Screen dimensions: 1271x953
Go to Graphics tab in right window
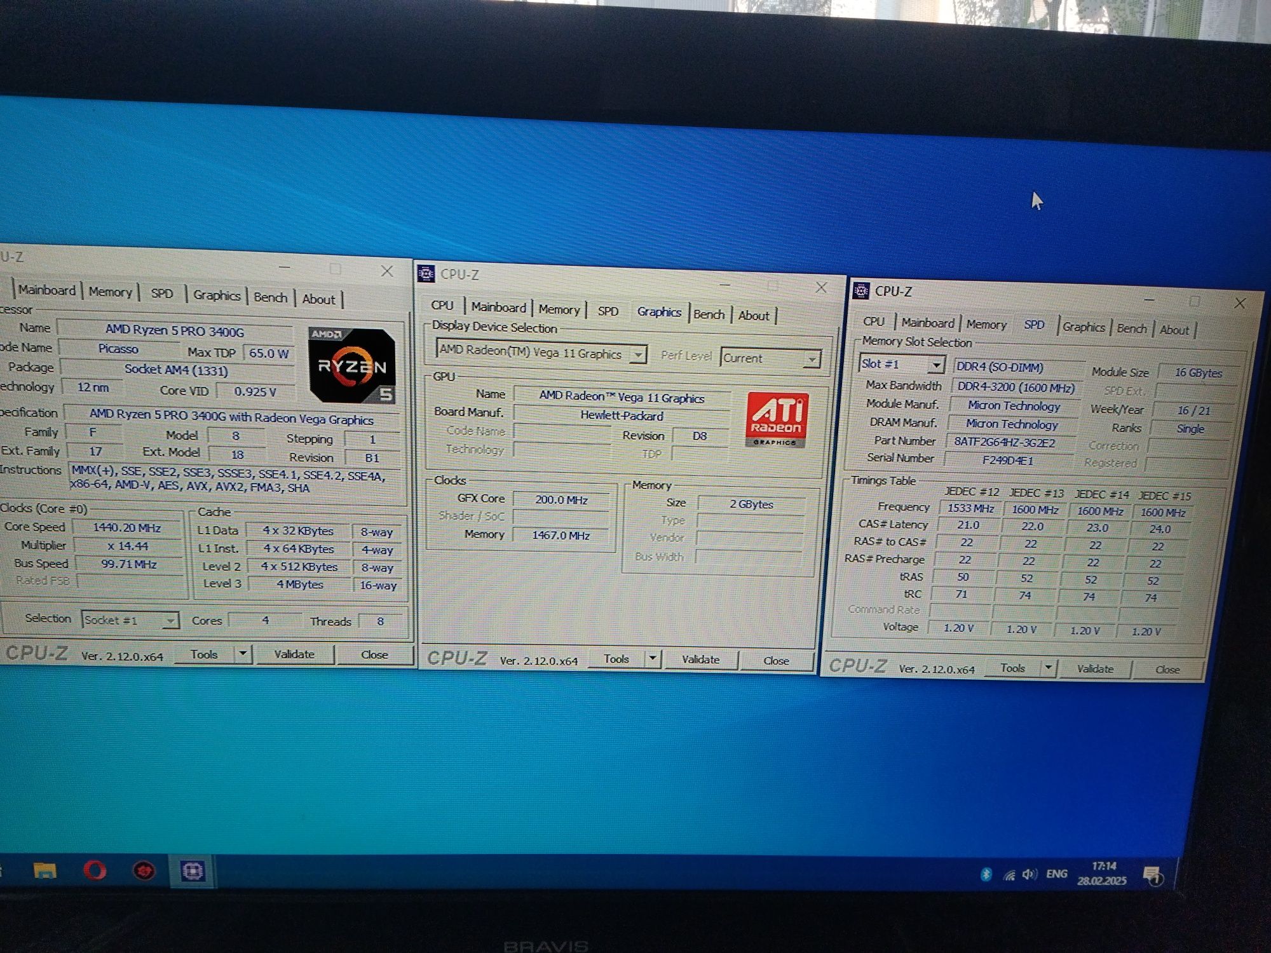pos(1084,327)
